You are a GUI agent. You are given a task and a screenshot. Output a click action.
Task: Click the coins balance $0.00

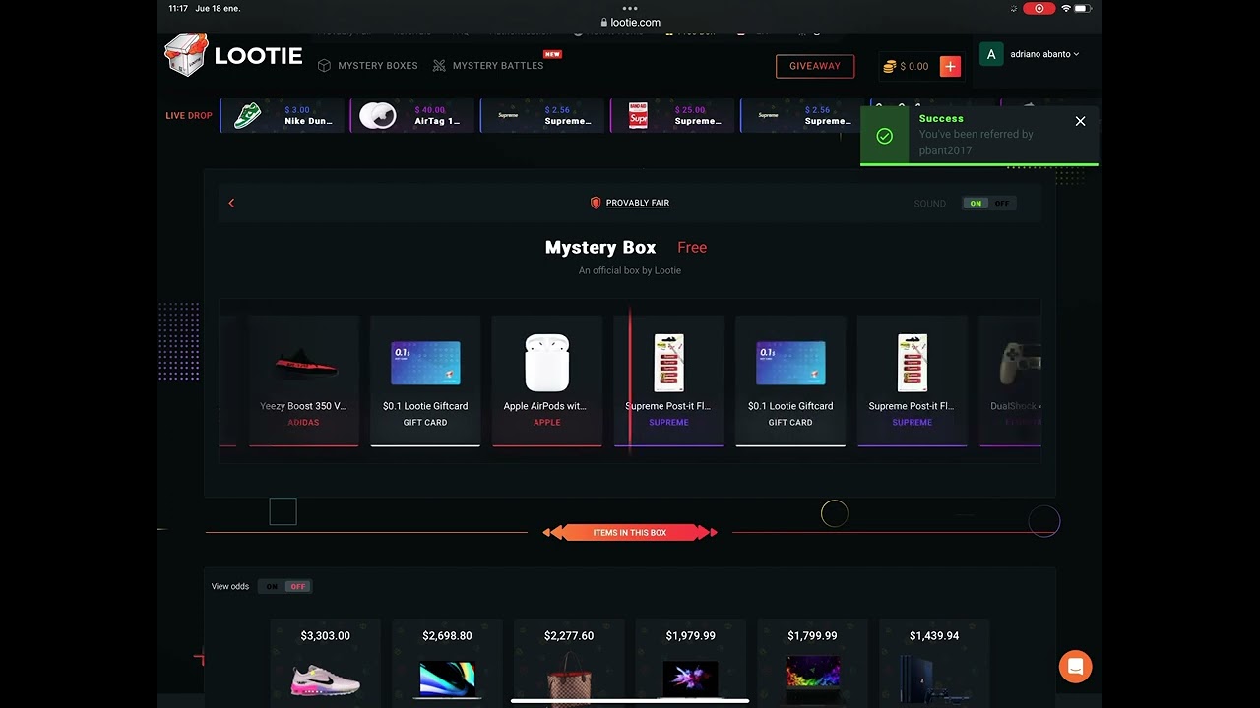click(906, 66)
